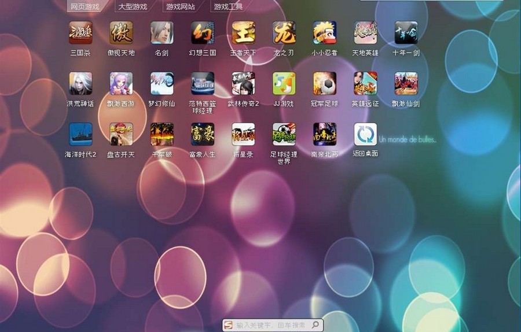Click the Sogou S logo in search bar
Screen dimensions: 521x332
click(228, 325)
